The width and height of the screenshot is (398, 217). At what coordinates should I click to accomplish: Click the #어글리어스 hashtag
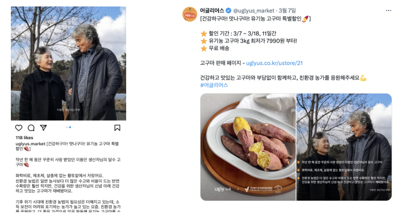(x=214, y=85)
